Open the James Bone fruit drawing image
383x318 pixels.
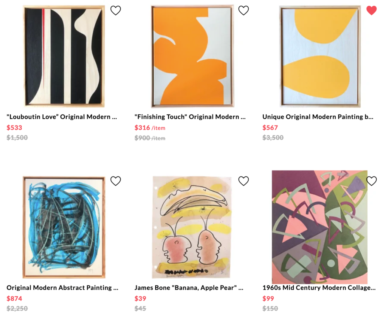click(192, 227)
